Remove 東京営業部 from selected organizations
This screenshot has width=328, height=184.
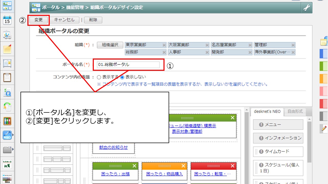164,45
